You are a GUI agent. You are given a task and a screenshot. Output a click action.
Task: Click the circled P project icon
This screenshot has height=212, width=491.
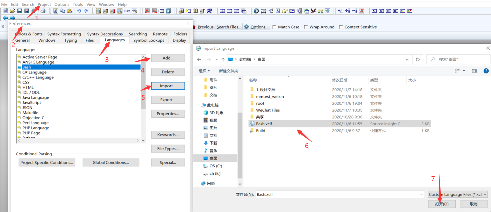click(x=256, y=11)
